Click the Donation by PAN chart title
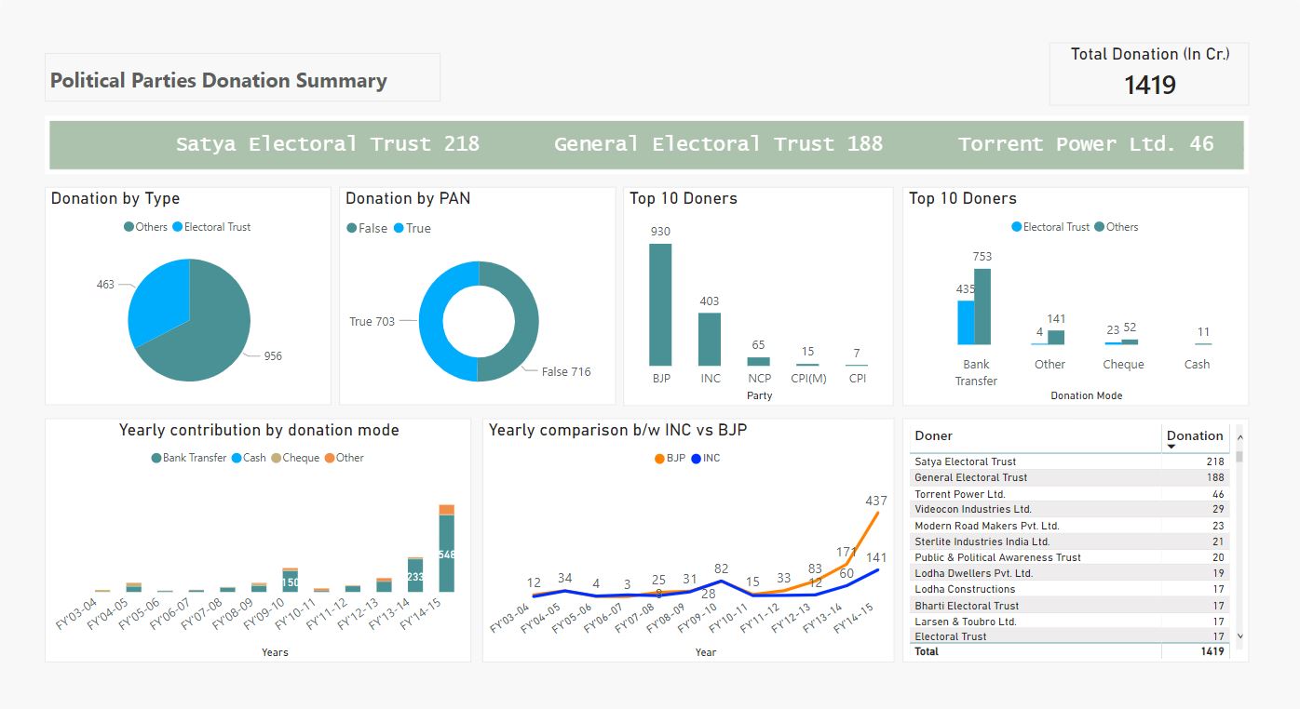The width and height of the screenshot is (1300, 709). tap(408, 198)
